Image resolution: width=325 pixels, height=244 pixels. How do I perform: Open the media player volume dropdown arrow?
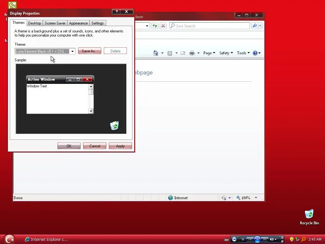tap(275, 240)
